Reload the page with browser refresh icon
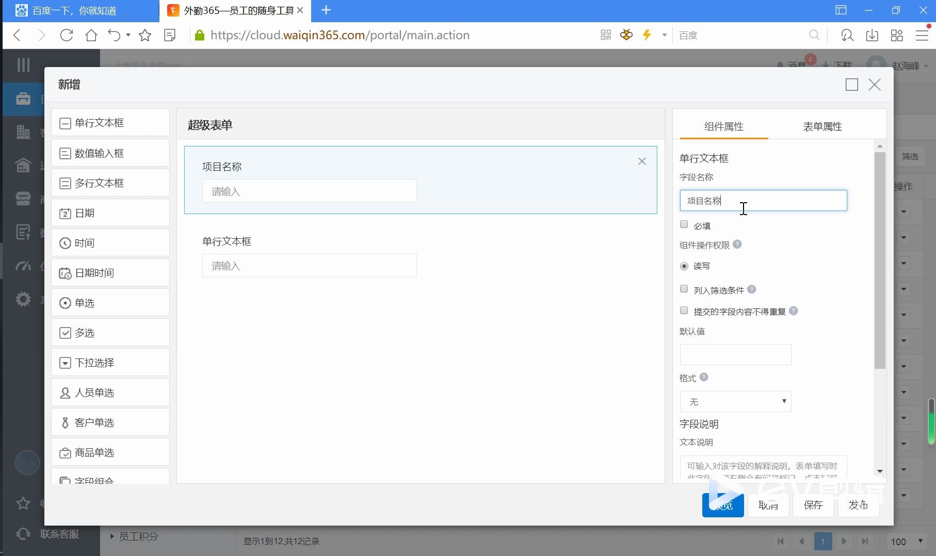This screenshot has height=556, width=936. tap(67, 35)
